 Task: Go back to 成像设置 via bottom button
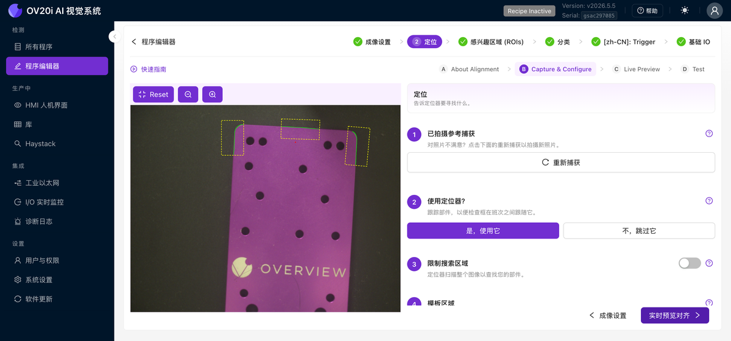(608, 315)
